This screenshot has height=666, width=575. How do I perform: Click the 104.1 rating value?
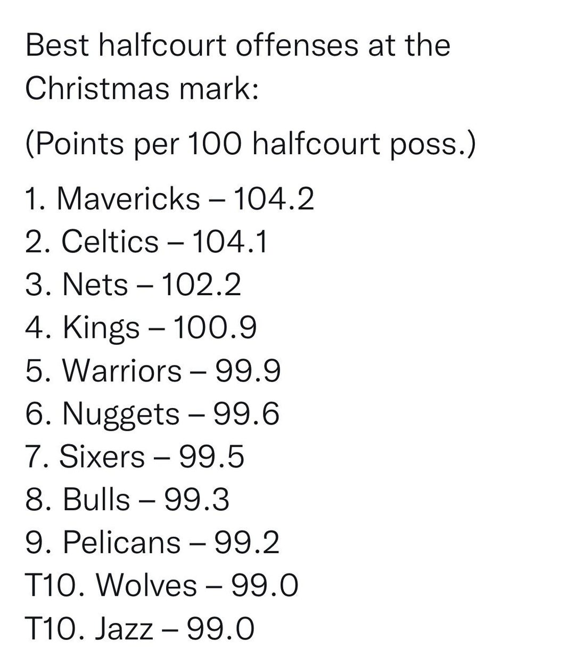tap(229, 242)
